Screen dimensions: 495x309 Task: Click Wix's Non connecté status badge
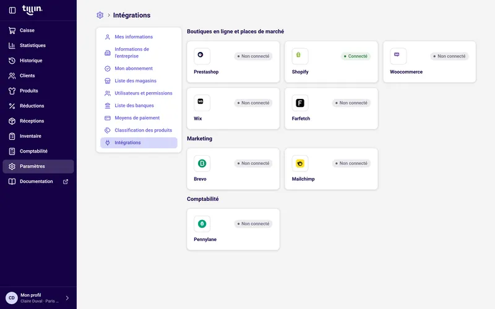click(253, 103)
